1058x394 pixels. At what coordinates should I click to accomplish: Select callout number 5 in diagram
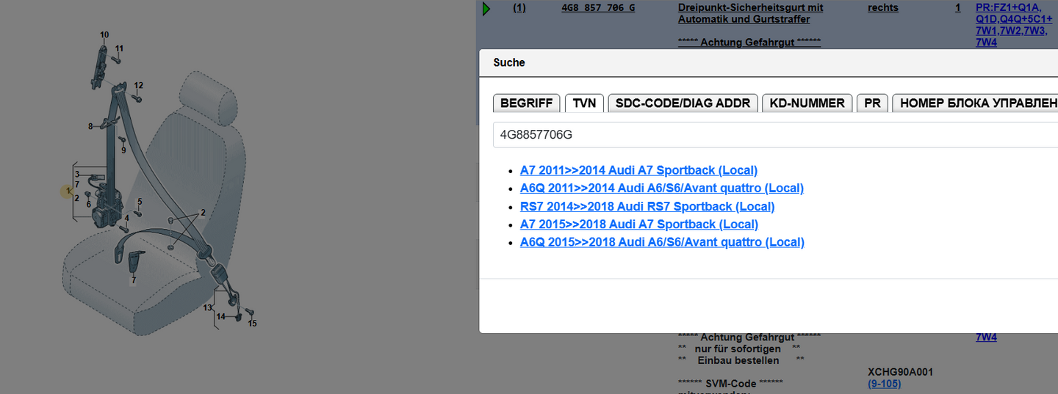(x=140, y=201)
